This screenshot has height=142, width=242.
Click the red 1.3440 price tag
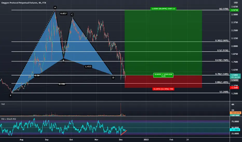click(x=234, y=88)
